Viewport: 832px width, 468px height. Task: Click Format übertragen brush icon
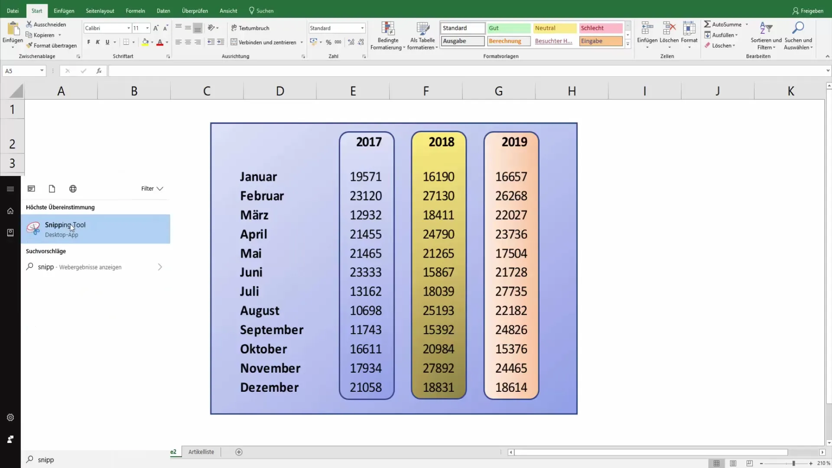[29, 45]
